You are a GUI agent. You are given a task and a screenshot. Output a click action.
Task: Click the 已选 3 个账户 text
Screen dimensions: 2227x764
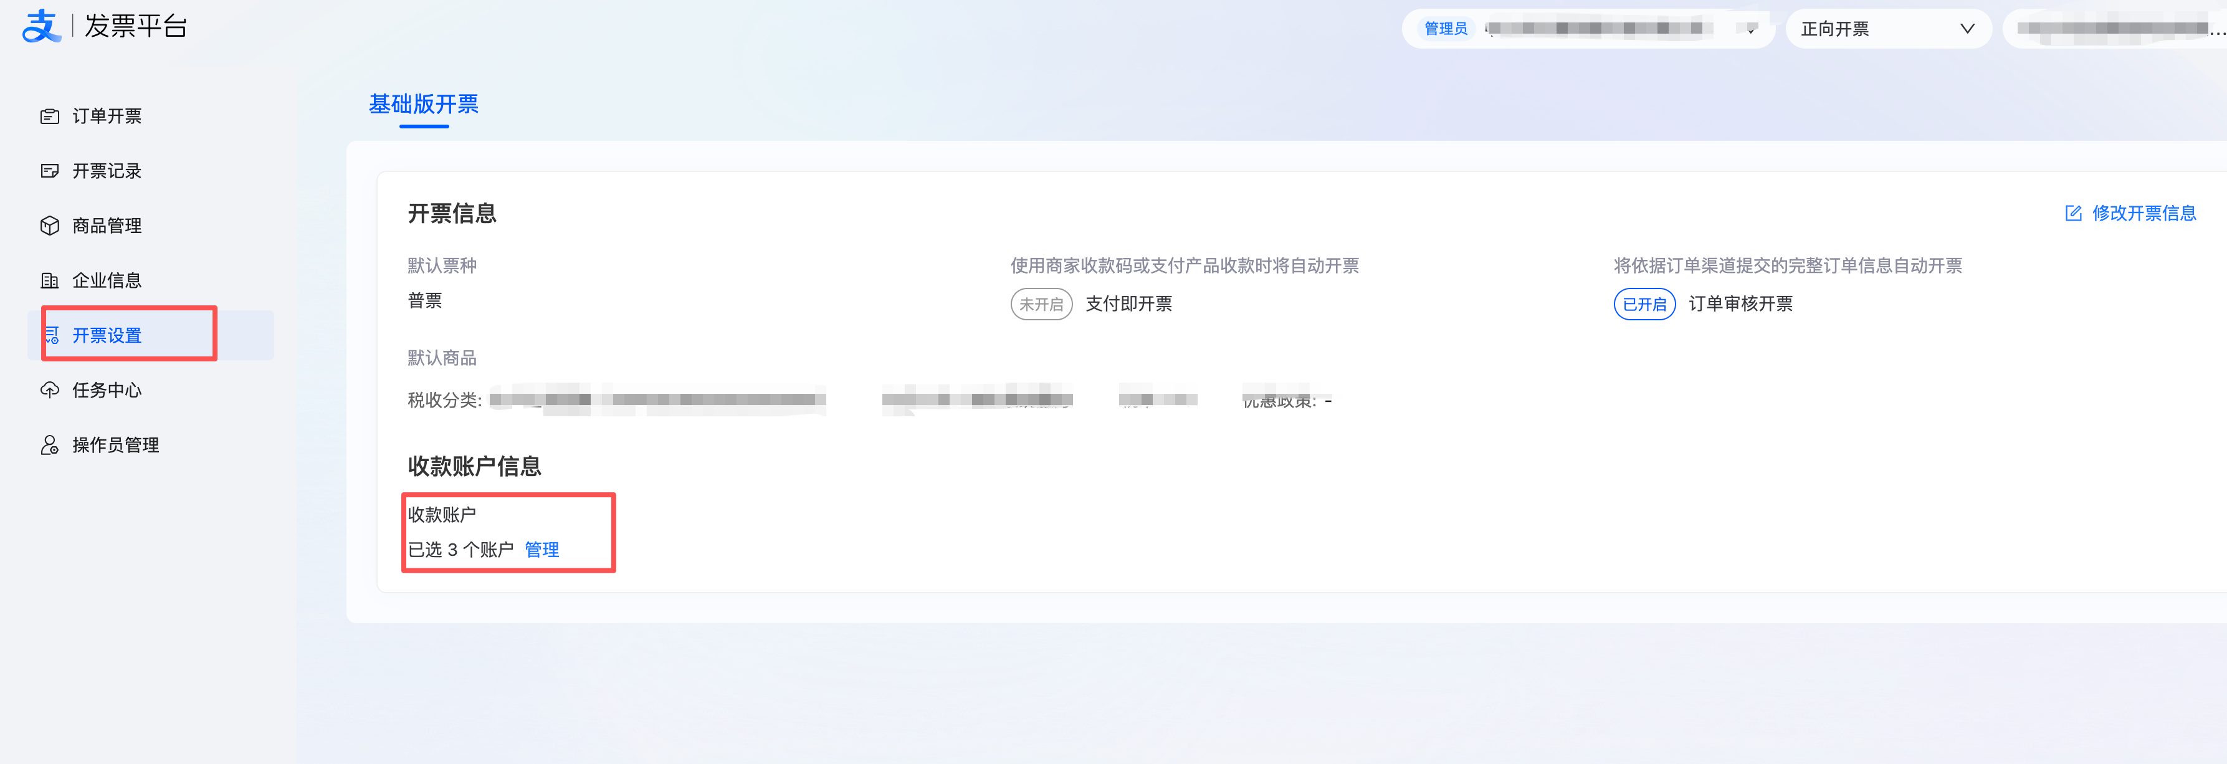(460, 550)
